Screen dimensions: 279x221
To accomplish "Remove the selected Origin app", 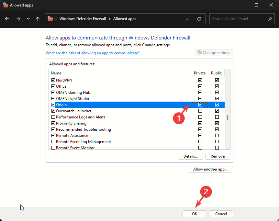I will 218,156.
